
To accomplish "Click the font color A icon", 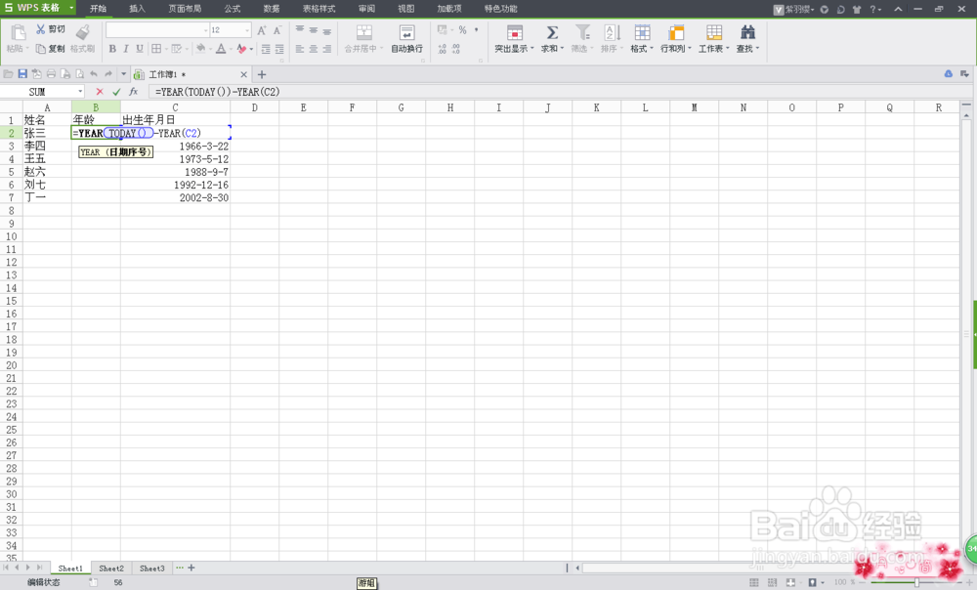I will [221, 49].
